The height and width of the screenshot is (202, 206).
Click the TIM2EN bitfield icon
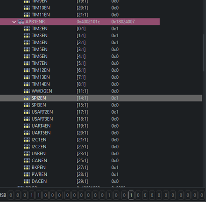tap(27, 29)
